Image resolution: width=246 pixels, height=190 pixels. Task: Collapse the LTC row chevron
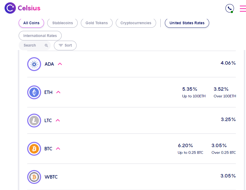coord(58,120)
